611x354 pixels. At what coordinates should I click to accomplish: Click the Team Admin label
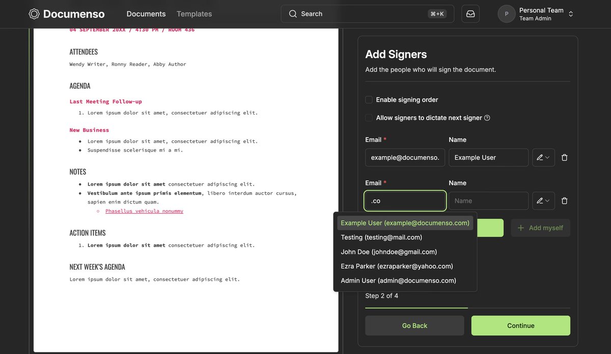click(x=535, y=19)
